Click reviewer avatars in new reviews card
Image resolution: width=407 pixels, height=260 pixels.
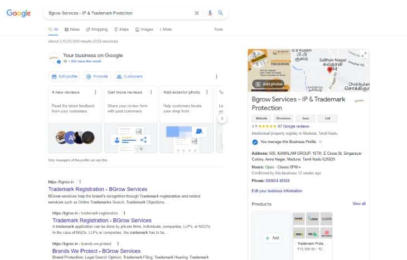pos(75,138)
